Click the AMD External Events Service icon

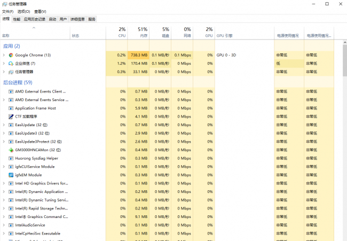11,100
